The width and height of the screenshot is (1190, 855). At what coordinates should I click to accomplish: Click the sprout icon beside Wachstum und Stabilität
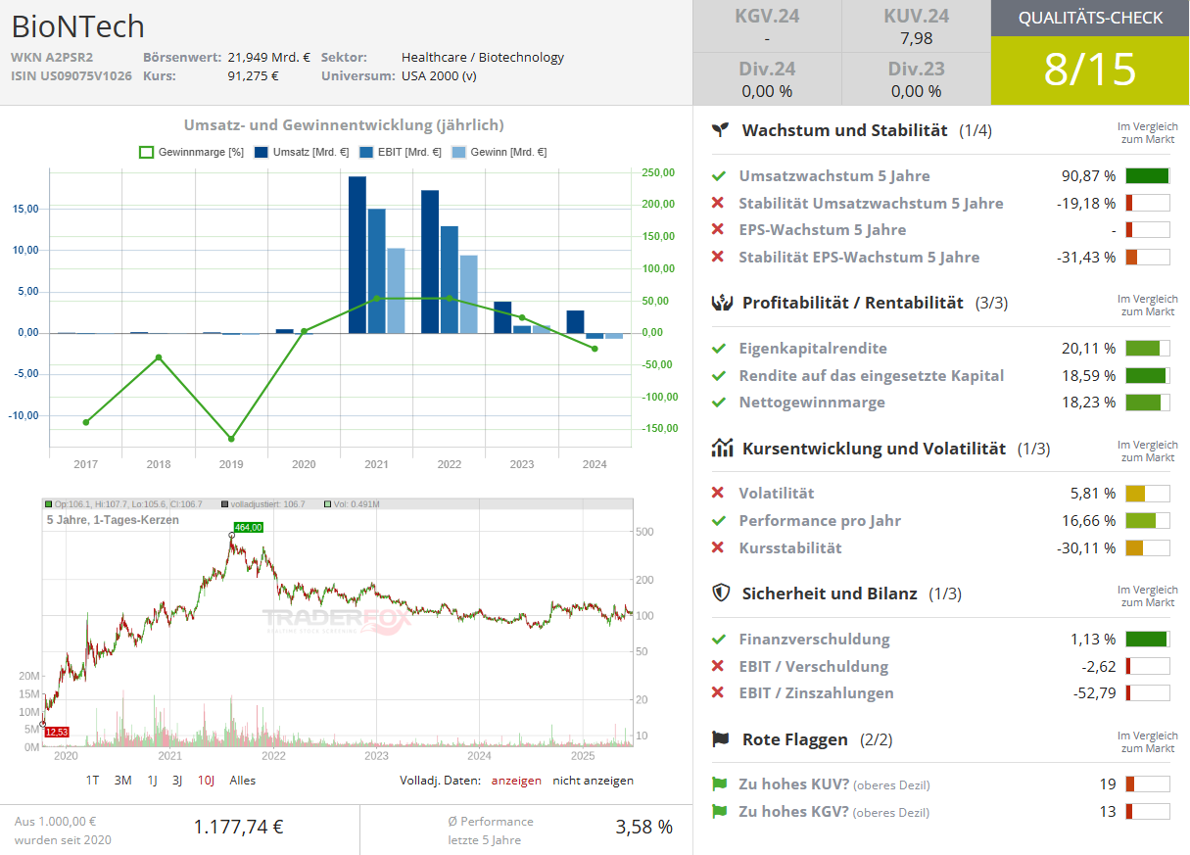click(x=722, y=129)
